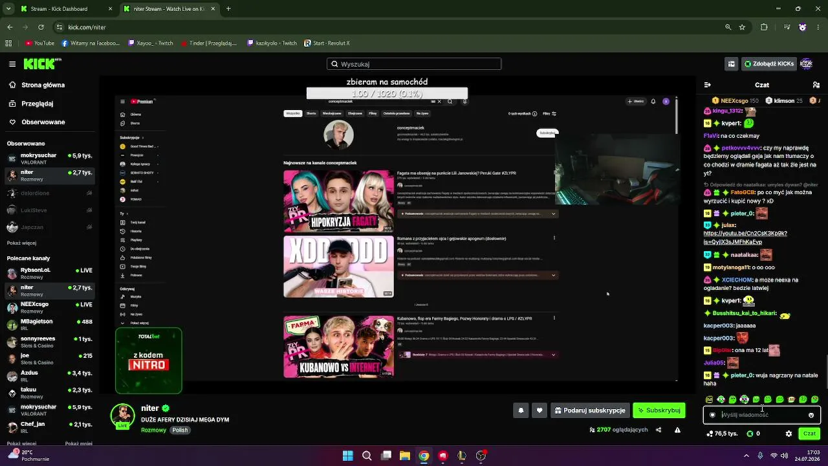
Task: Click the chat identity badge icon
Action: pyautogui.click(x=713, y=415)
